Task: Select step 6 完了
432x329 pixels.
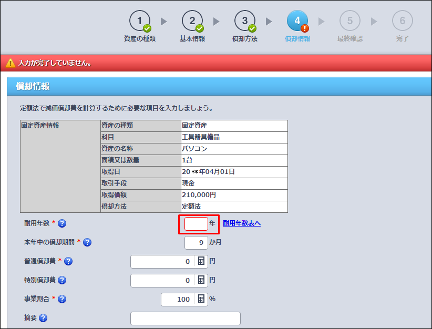Action: pos(403,26)
